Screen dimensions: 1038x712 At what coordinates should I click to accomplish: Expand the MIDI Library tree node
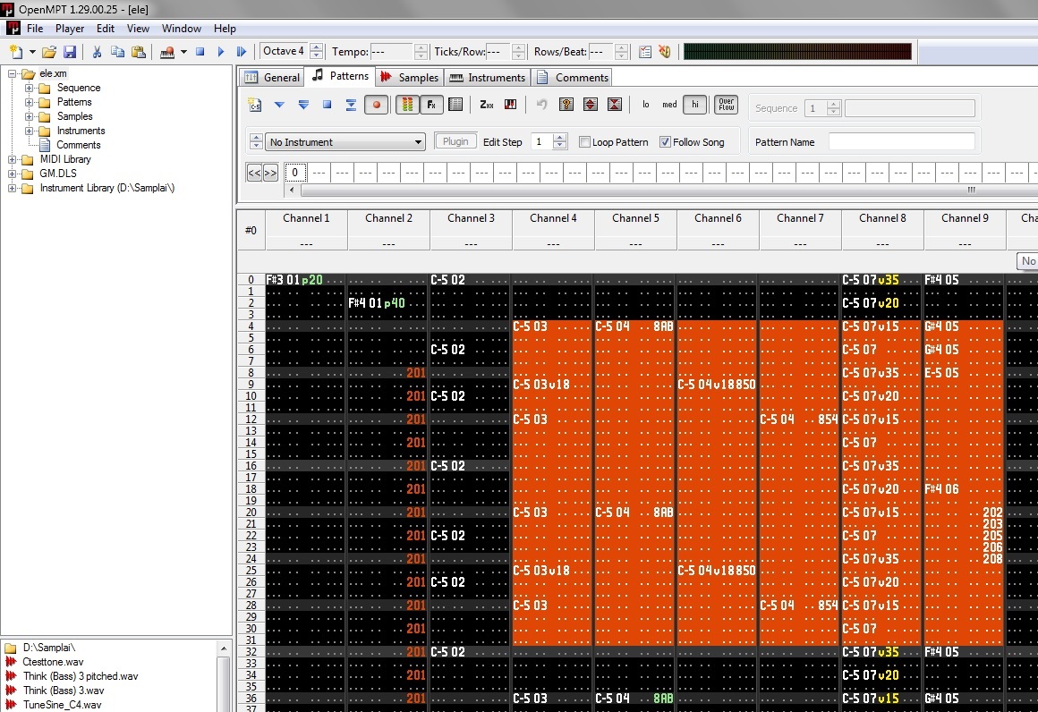(13, 159)
